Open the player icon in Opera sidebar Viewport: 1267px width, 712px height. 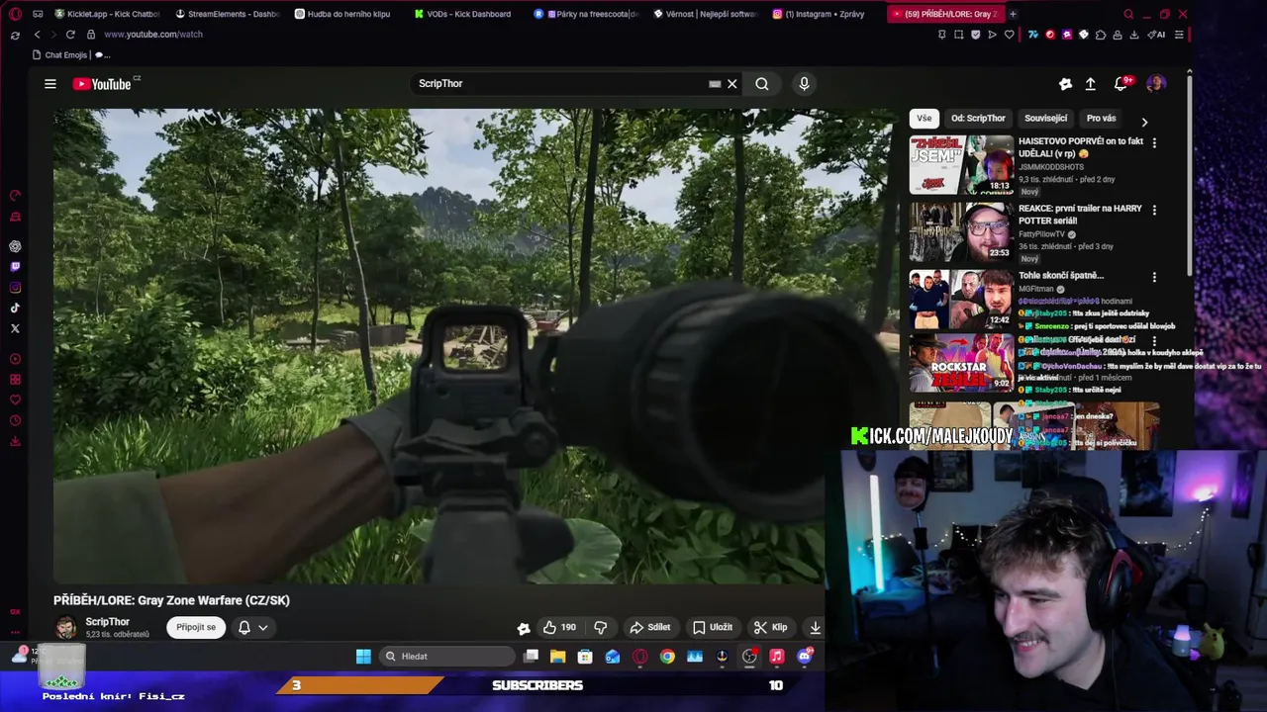(15, 359)
